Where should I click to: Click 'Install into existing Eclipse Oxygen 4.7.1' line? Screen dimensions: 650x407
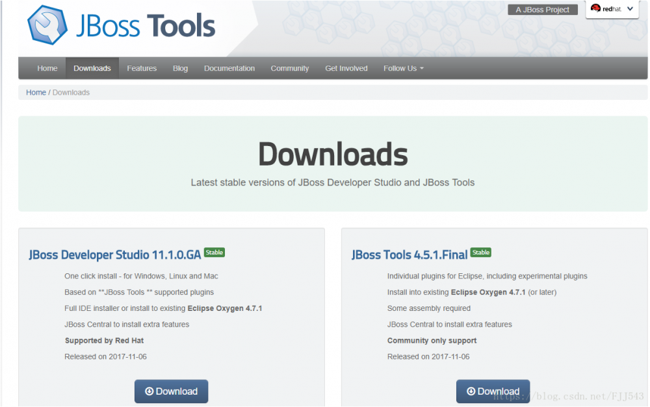tap(472, 292)
